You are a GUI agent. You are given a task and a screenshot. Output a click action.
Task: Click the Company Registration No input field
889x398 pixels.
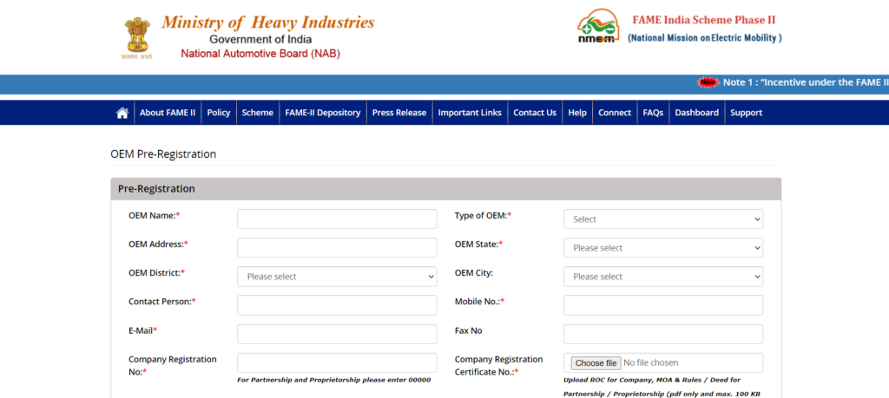point(337,362)
